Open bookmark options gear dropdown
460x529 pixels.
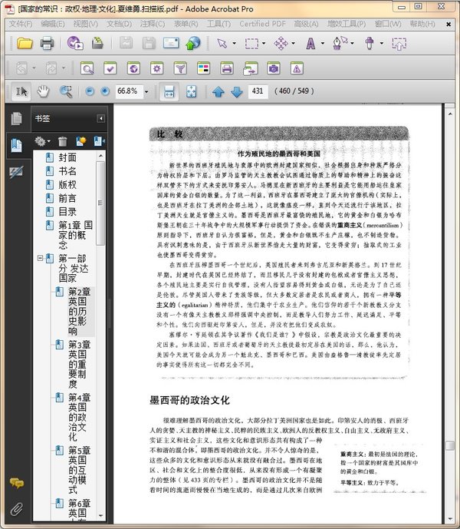(x=42, y=141)
